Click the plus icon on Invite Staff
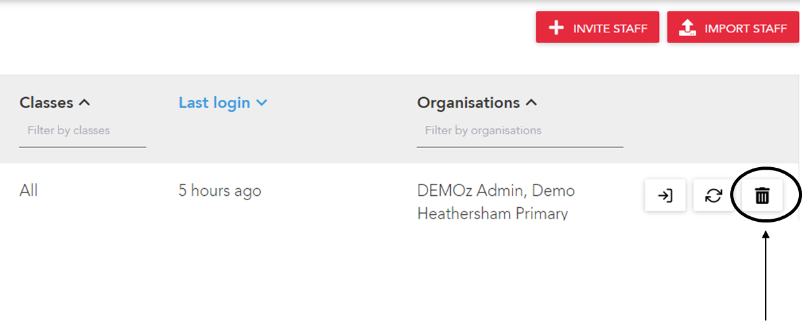This screenshot has width=802, height=321. point(557,28)
